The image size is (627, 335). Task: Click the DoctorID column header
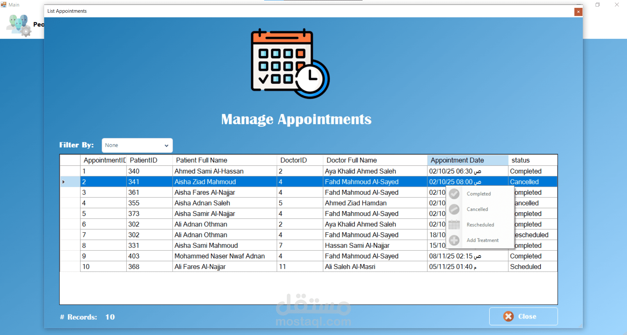(x=300, y=160)
